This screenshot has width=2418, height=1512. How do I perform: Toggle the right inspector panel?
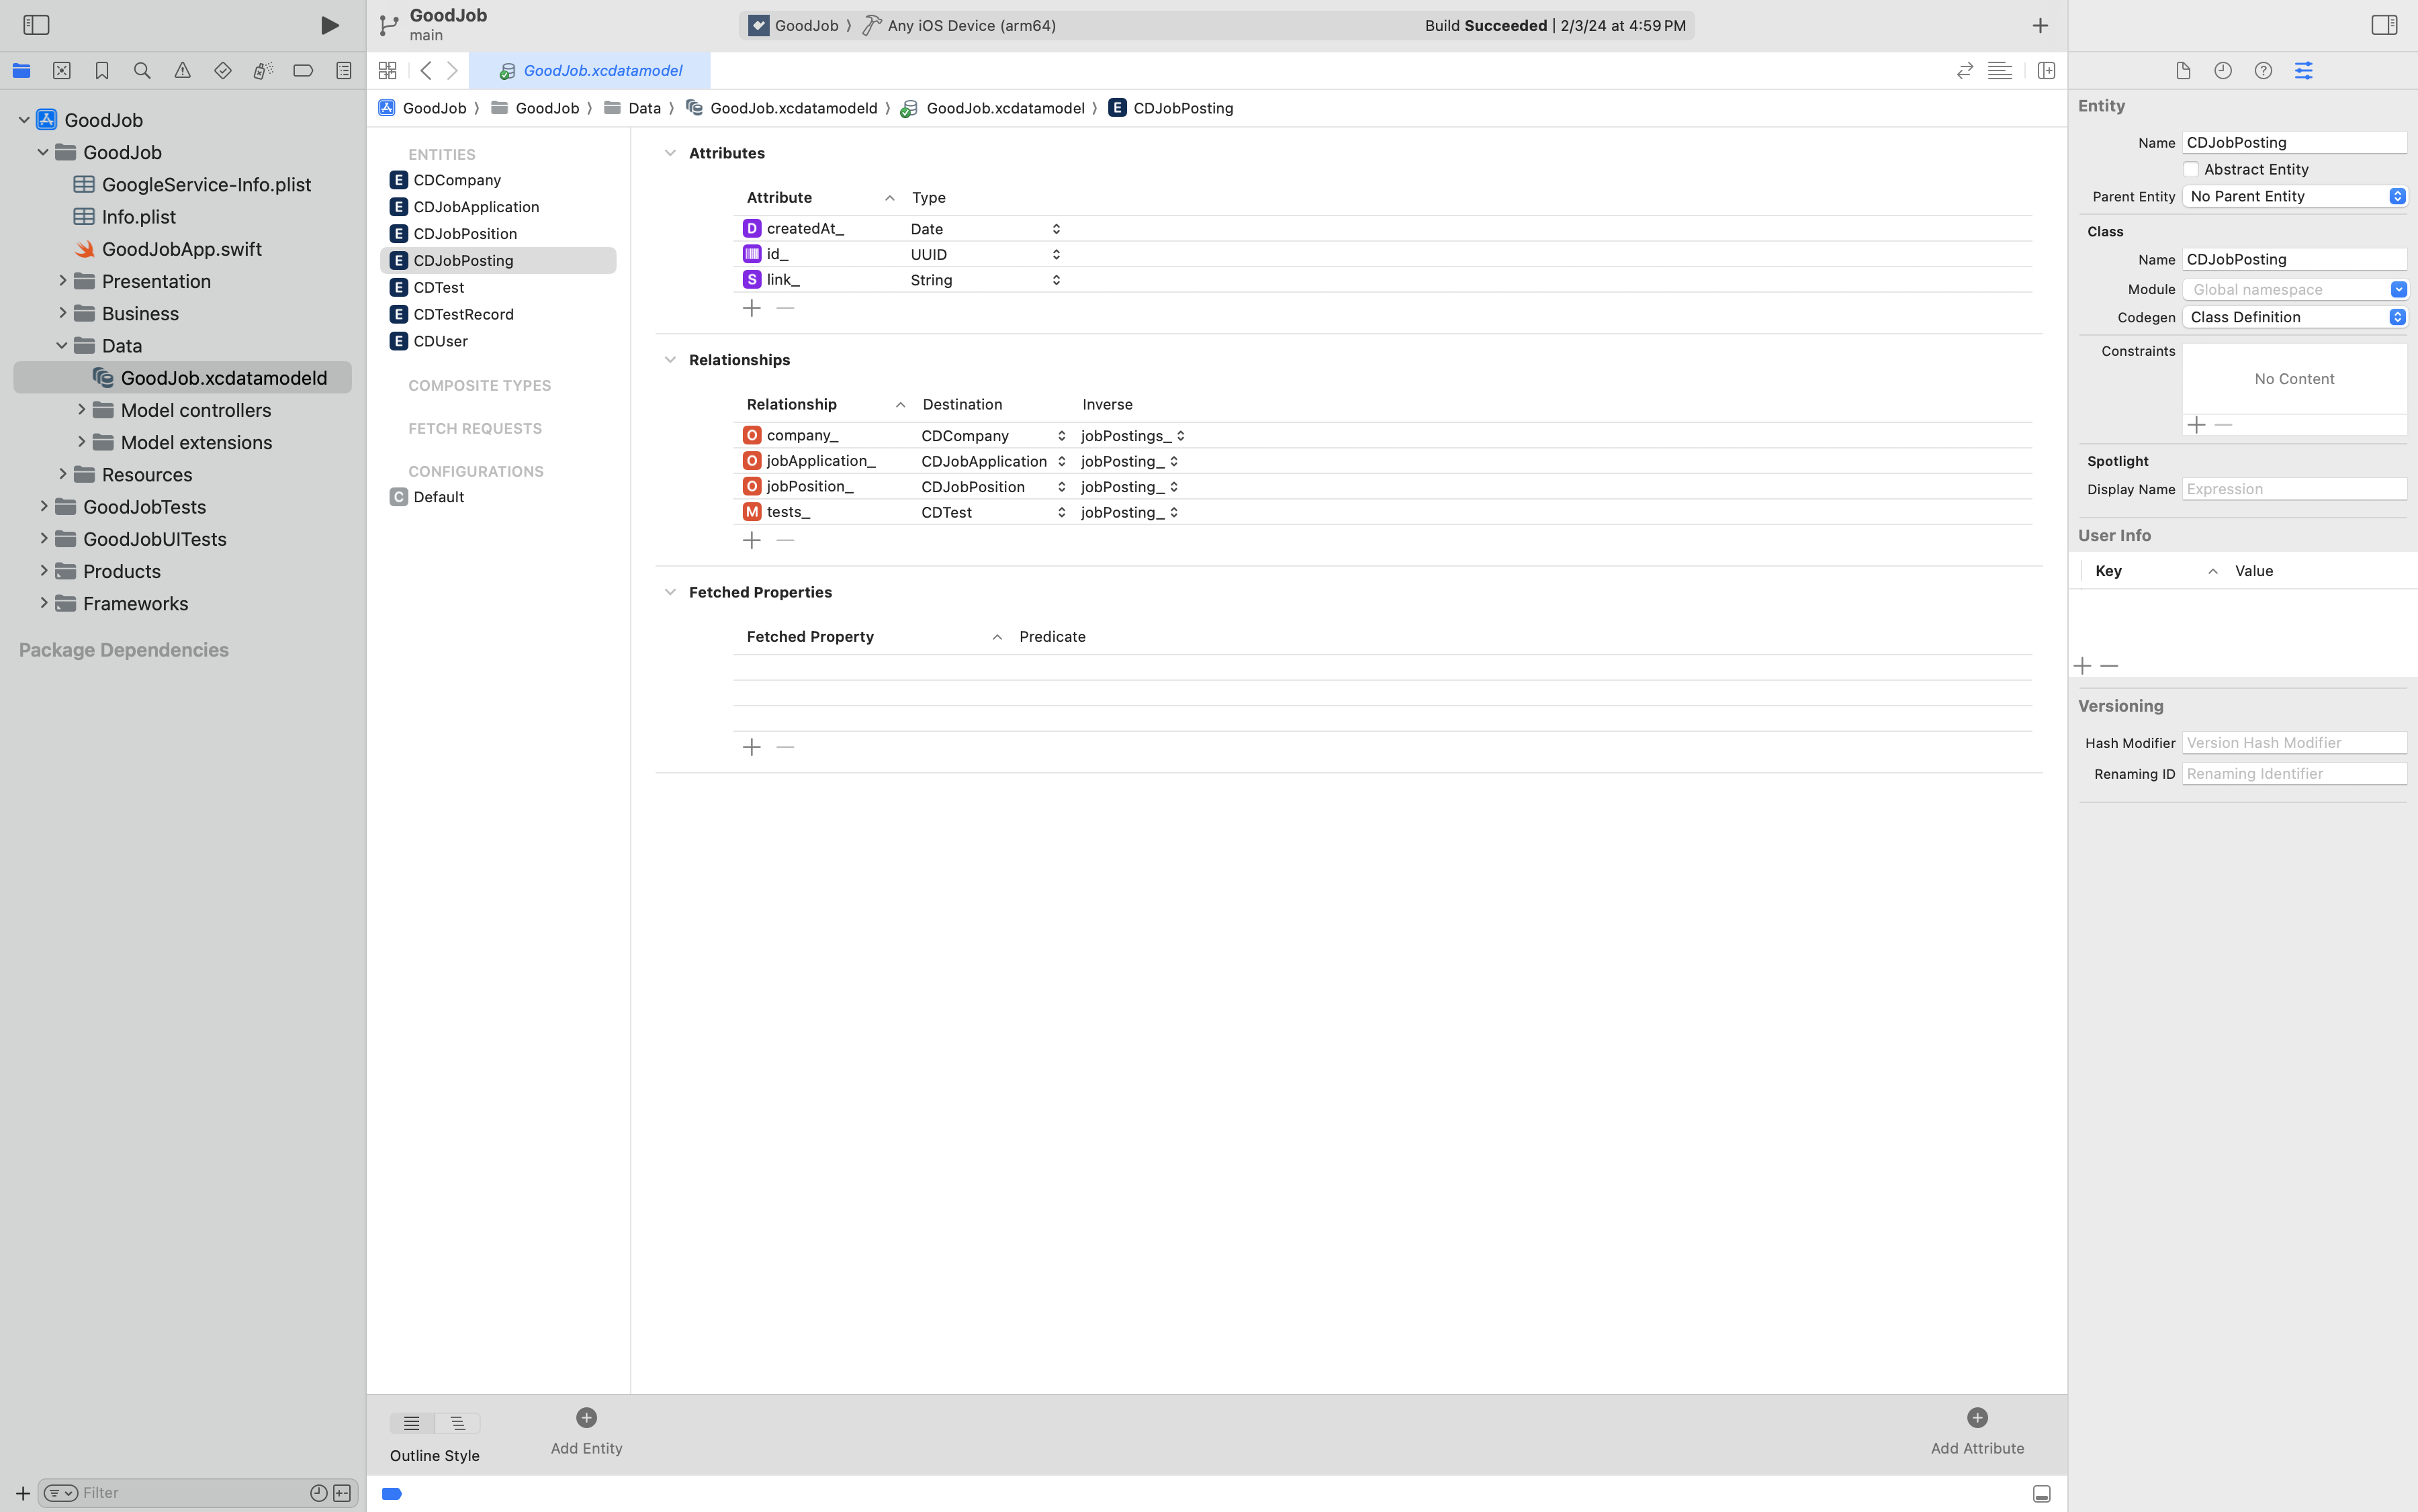(2384, 25)
